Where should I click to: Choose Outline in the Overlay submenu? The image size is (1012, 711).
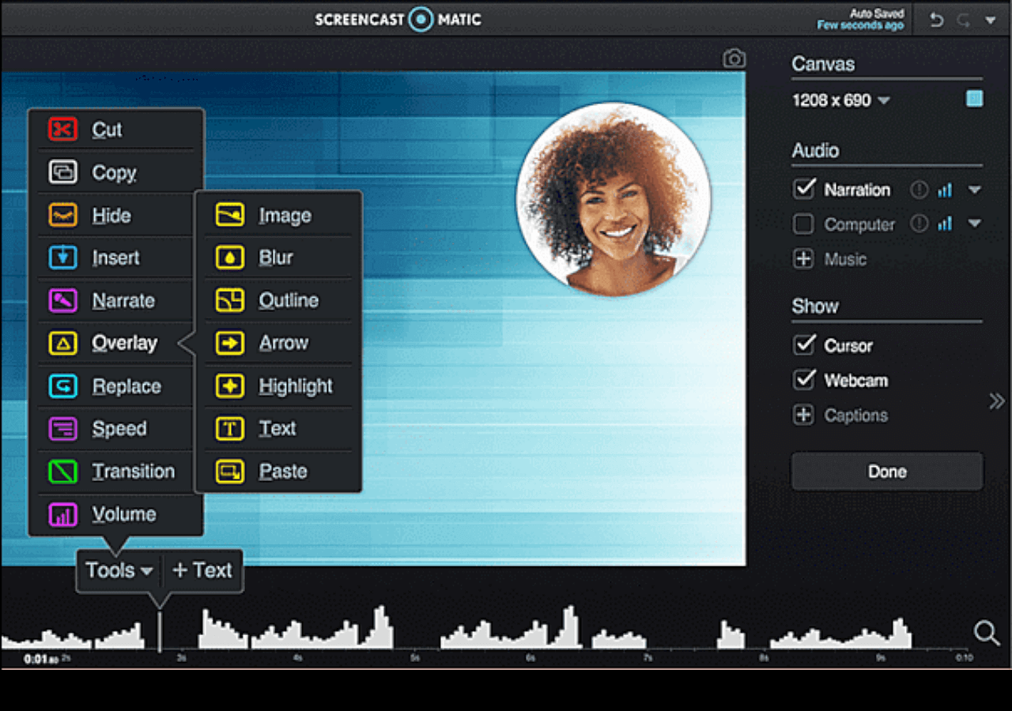[288, 300]
